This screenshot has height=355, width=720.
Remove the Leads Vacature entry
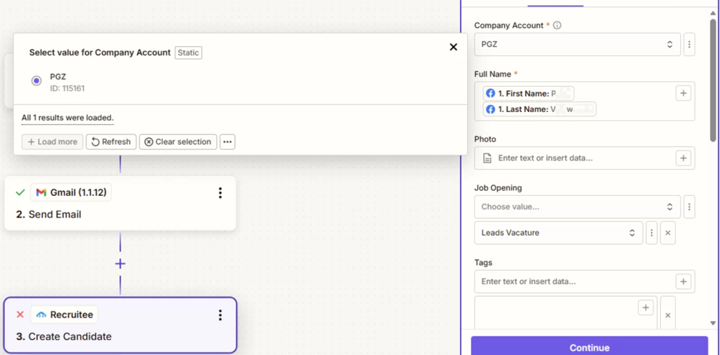point(667,233)
